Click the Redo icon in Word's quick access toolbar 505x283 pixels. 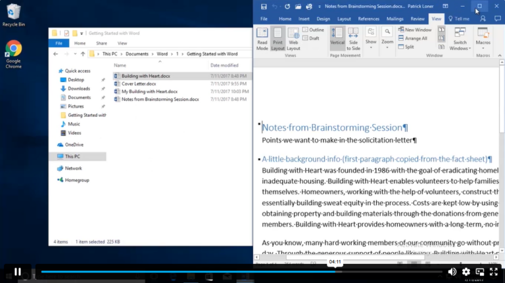(x=287, y=7)
